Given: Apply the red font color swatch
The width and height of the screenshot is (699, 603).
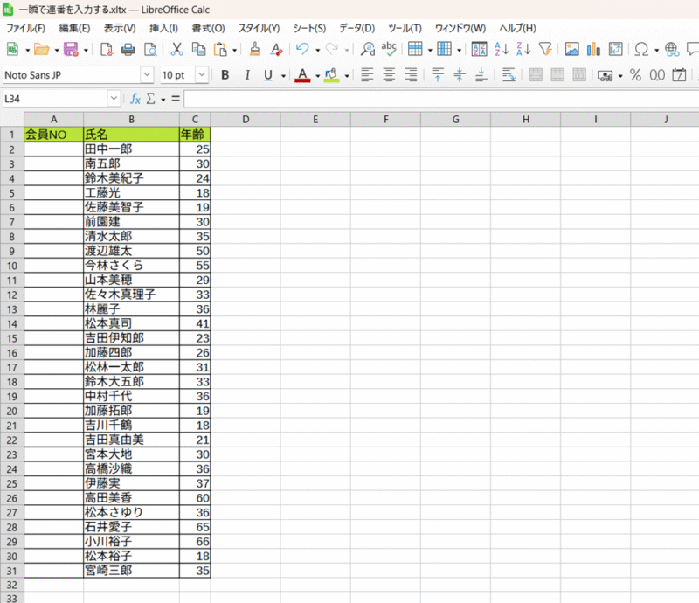Looking at the screenshot, I should coord(302,75).
